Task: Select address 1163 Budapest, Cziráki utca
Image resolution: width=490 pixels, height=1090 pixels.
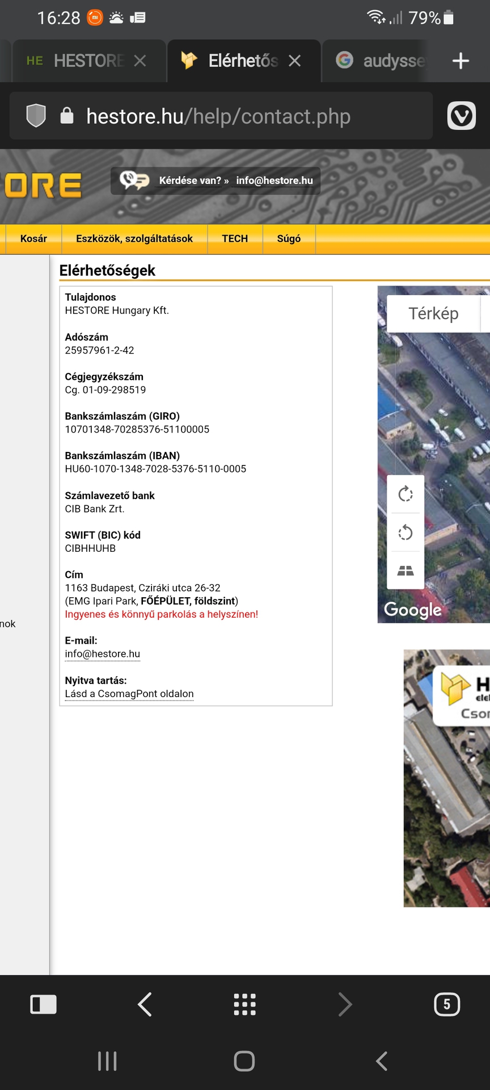Action: pos(142,588)
